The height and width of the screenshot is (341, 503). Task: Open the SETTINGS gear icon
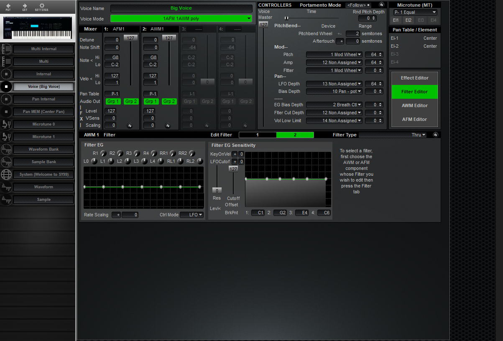pos(41,6)
